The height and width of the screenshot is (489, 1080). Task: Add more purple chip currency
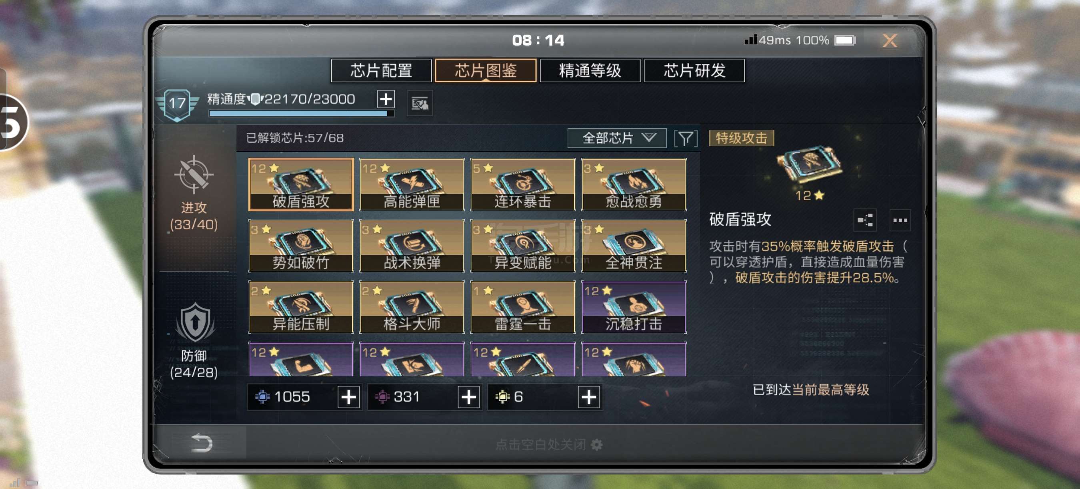point(469,397)
